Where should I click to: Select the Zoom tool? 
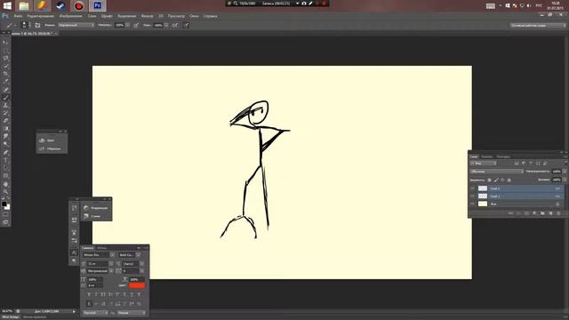pyautogui.click(x=5, y=192)
